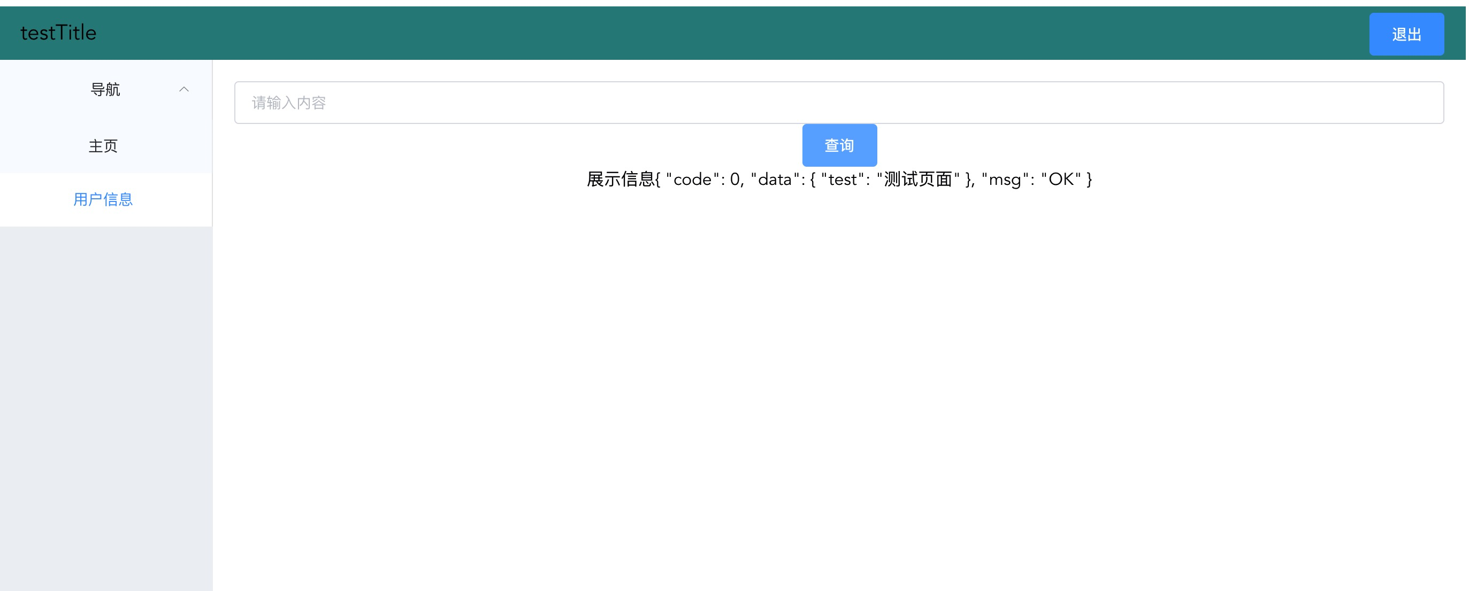
Task: Select the 用户信息 user info menu item
Action: coord(103,199)
